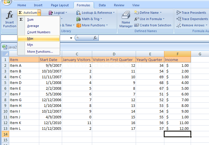Select column G header
Screen dimensions: 209x145
[x=200, y=54]
